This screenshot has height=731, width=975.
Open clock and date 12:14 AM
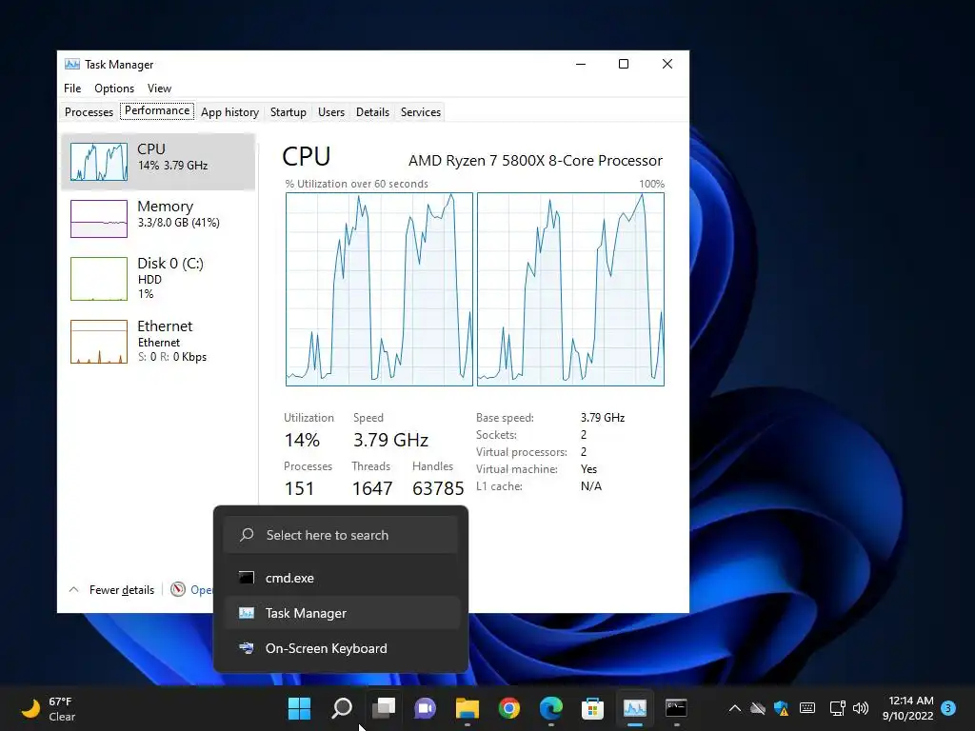[907, 708]
